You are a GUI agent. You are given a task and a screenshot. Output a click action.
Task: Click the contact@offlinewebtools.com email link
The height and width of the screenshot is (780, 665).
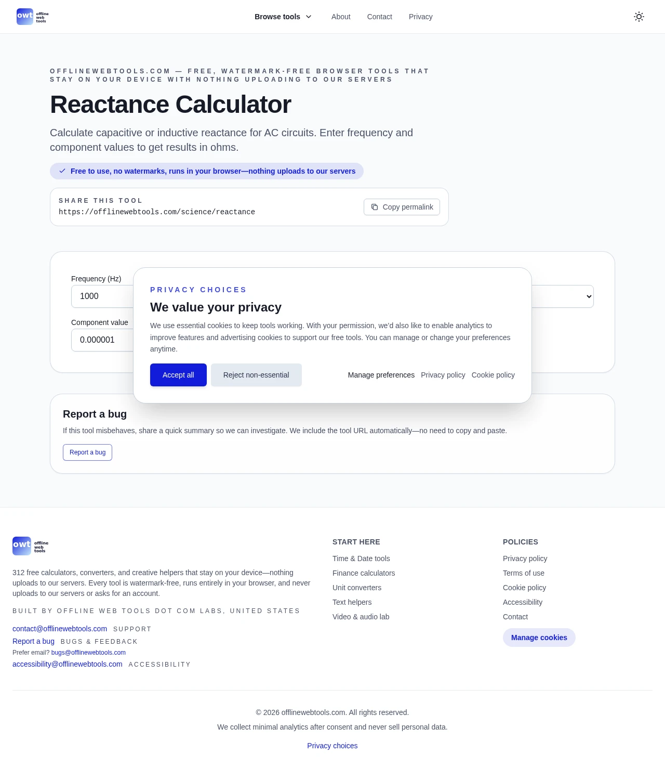tap(60, 629)
